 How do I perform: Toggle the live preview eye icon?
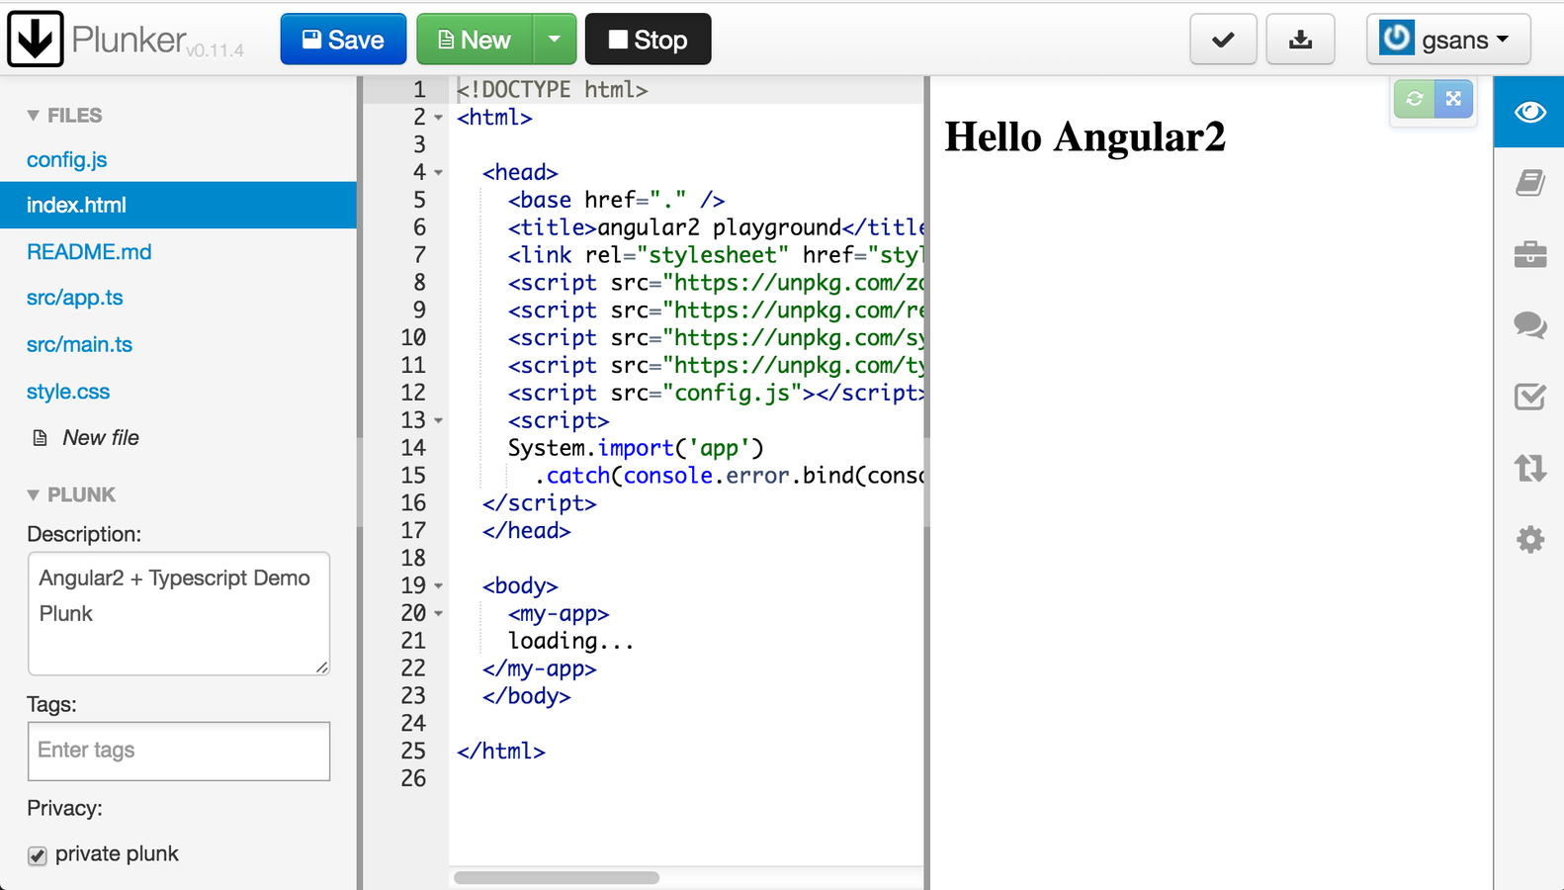[x=1529, y=112]
